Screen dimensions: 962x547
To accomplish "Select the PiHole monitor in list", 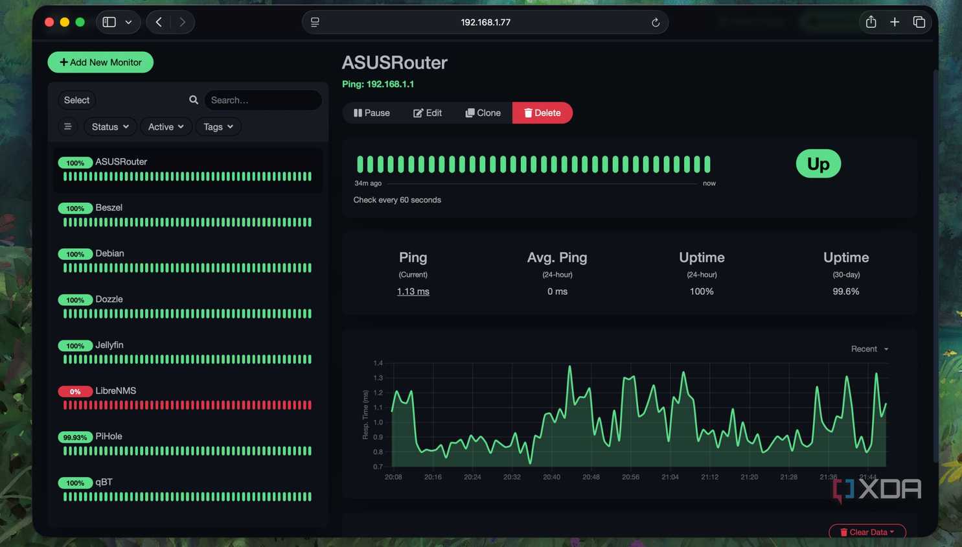I will [x=188, y=445].
